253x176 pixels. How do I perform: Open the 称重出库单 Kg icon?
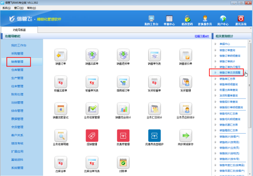pyautogui.click(x=61, y=82)
